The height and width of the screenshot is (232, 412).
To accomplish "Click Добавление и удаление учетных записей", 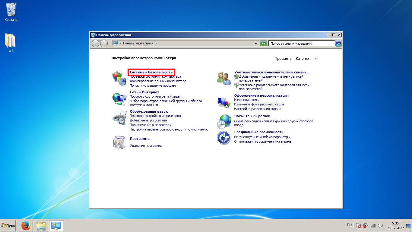I will coord(271,79).
